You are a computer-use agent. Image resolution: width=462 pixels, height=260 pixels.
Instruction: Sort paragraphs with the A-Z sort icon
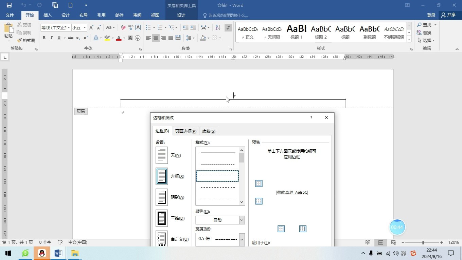click(218, 27)
